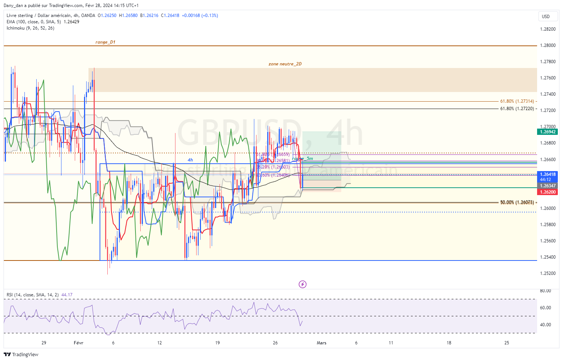Click the range_5m label
Image resolution: width=563 pixels, height=361 pixels.
[x=302, y=159]
